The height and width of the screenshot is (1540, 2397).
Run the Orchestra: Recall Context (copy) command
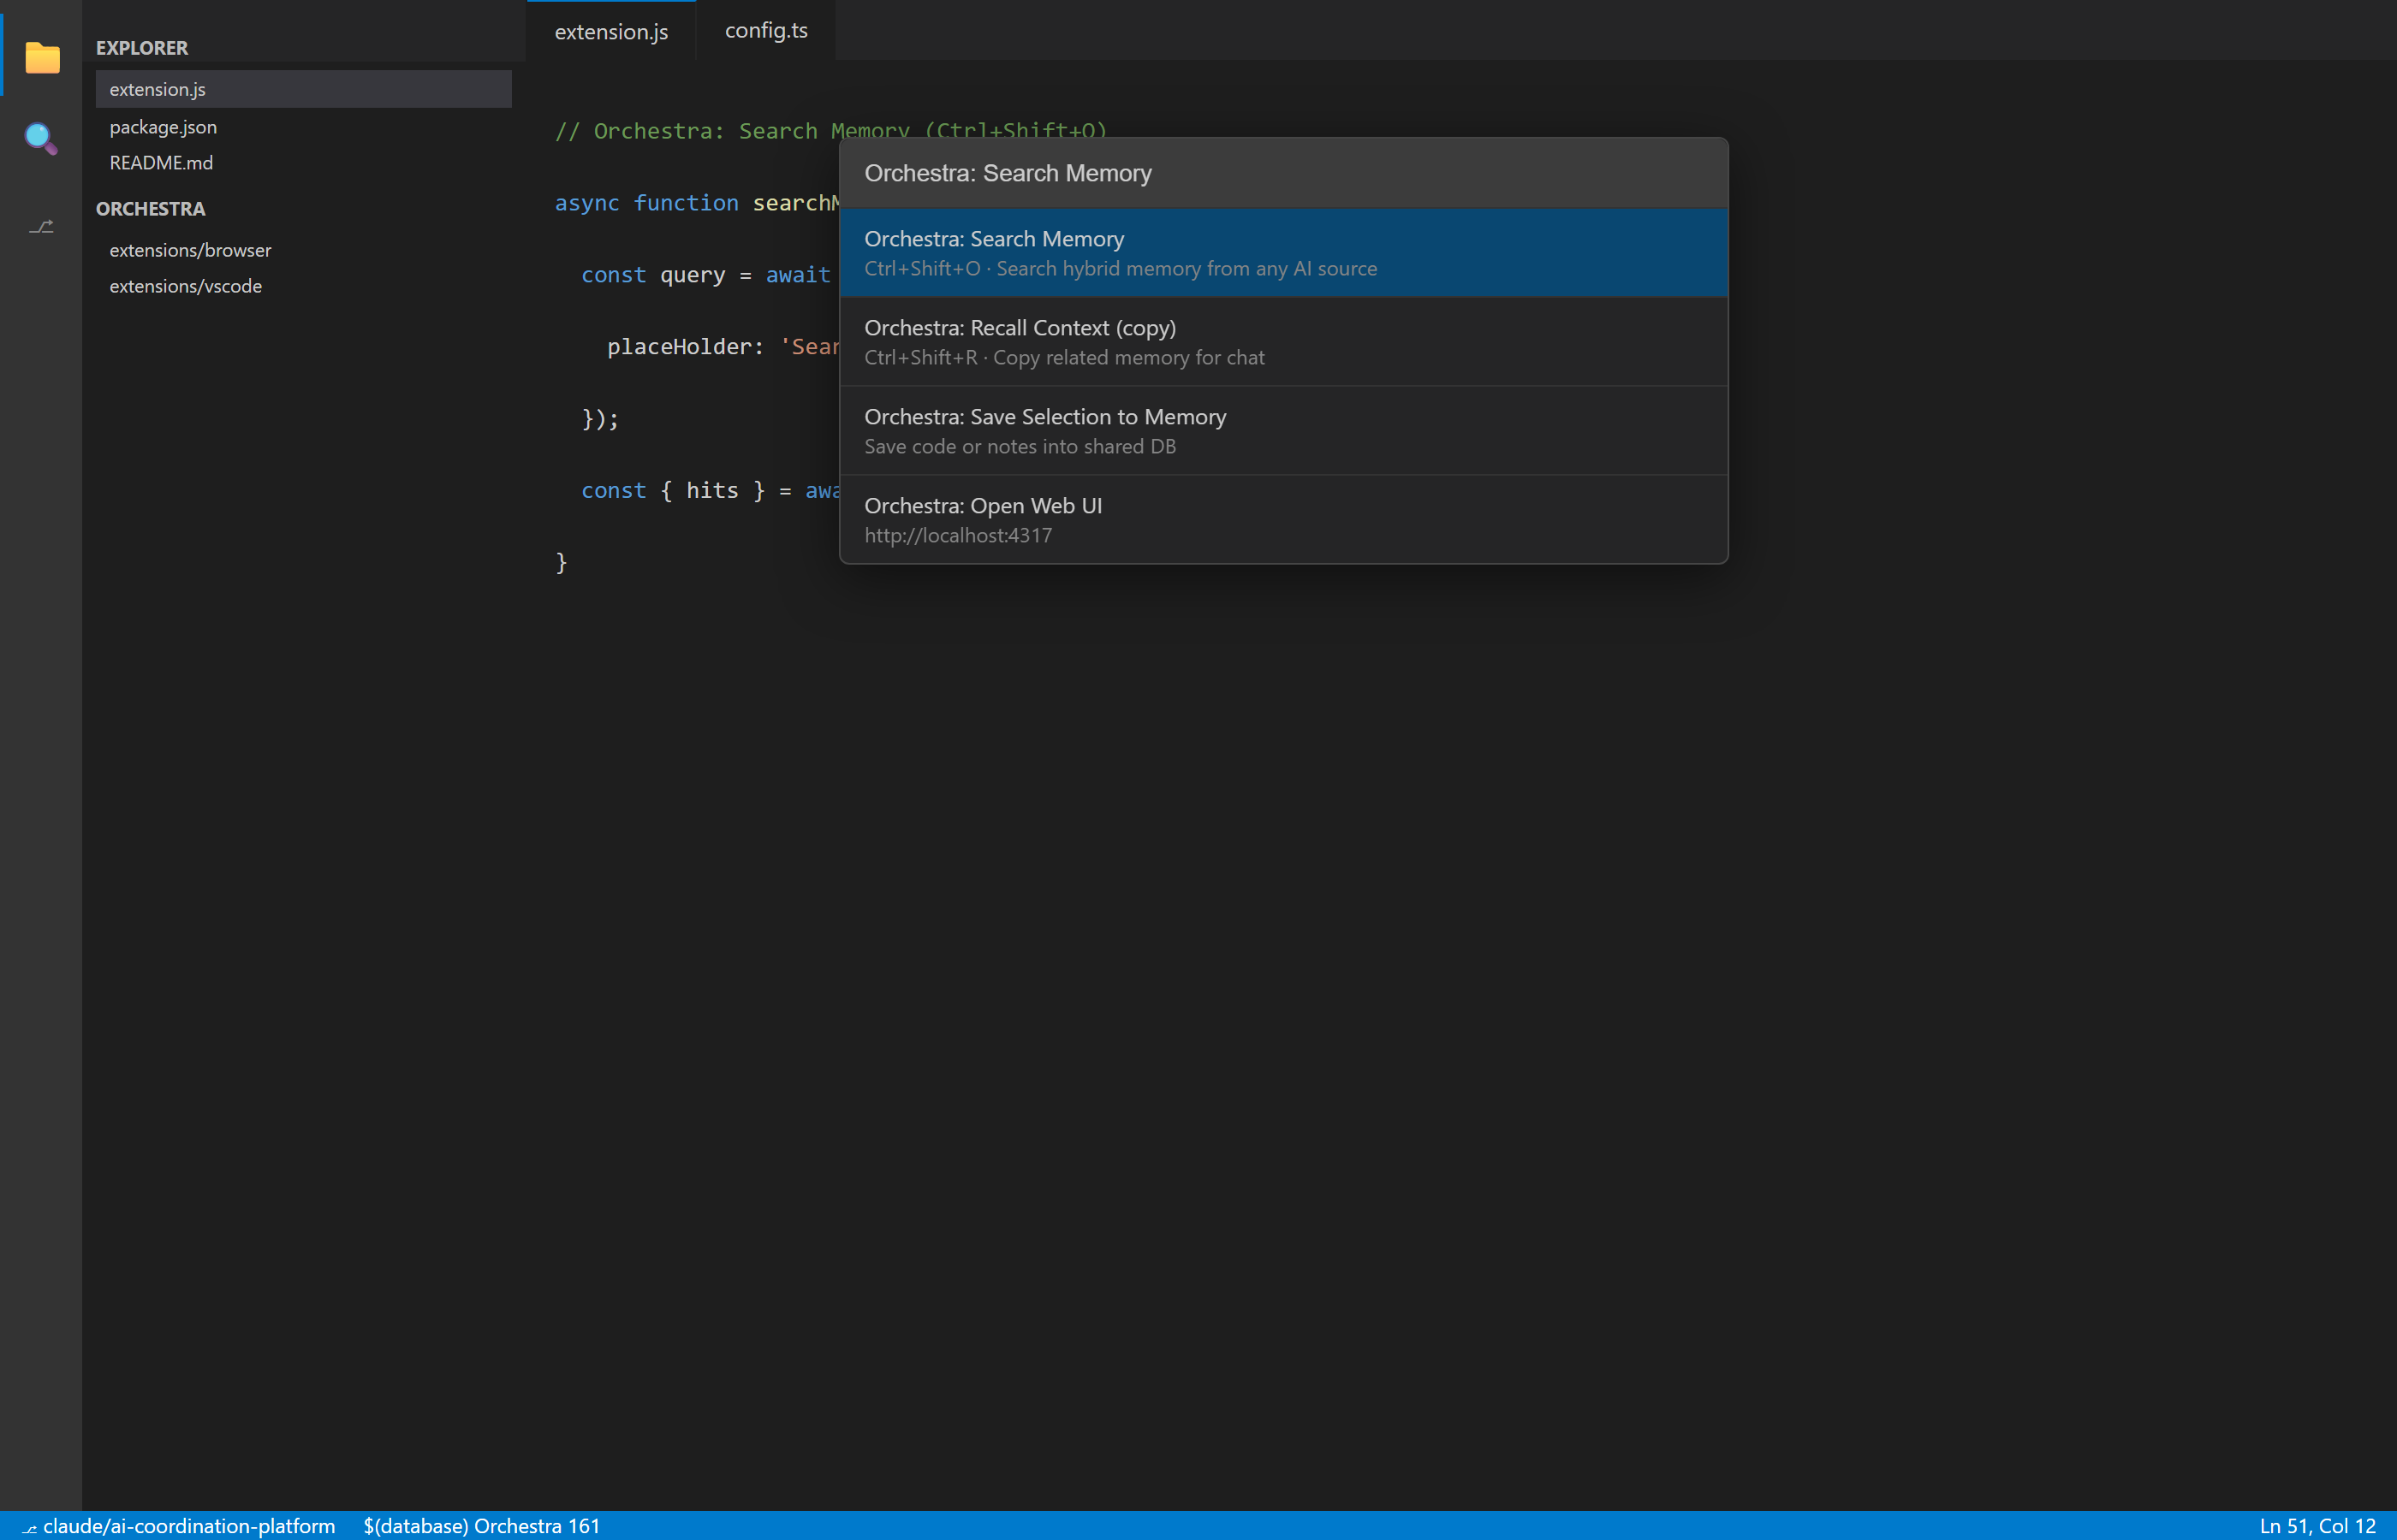click(x=1283, y=342)
